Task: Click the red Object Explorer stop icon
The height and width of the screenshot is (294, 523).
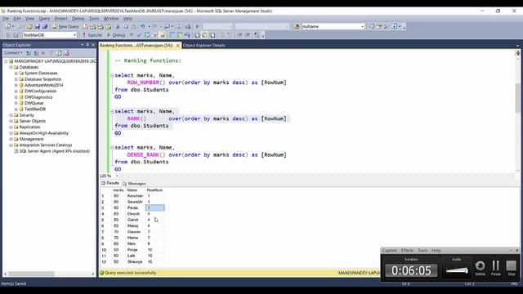Action: click(67, 53)
